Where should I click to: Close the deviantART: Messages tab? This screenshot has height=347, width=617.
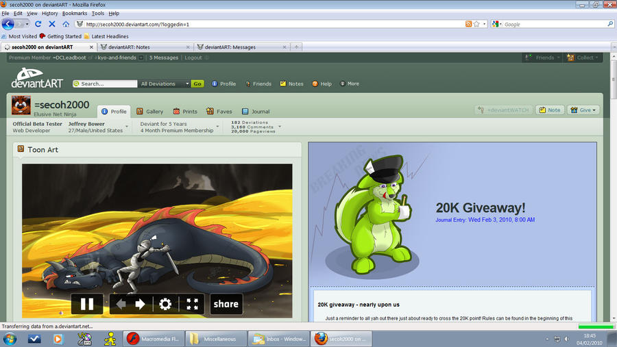[x=285, y=47]
